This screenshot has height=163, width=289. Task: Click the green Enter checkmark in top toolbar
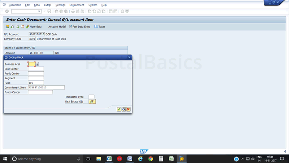pyautogui.click(x=7, y=12)
